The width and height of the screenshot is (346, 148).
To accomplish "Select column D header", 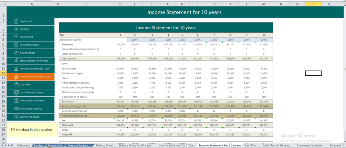I will 120,4.
